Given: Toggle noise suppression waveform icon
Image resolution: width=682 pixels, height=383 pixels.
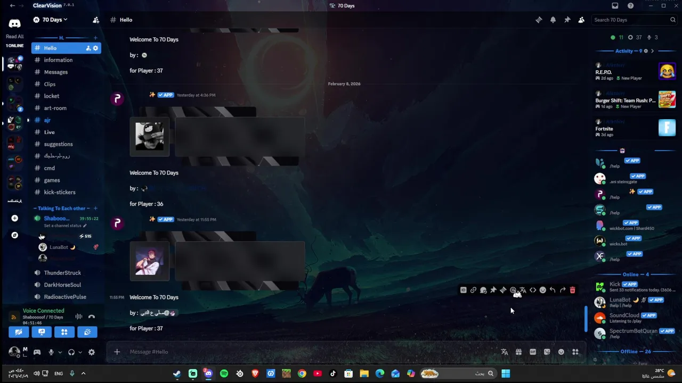Looking at the screenshot, I should tap(79, 317).
